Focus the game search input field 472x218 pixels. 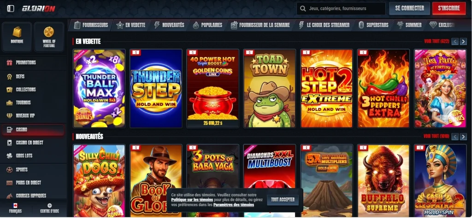pos(341,8)
